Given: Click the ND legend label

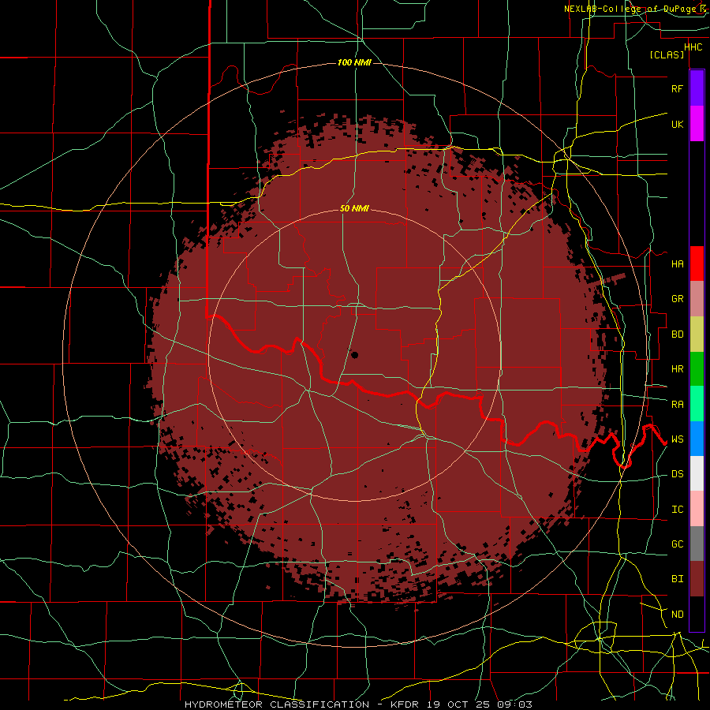Looking at the screenshot, I should click(677, 615).
